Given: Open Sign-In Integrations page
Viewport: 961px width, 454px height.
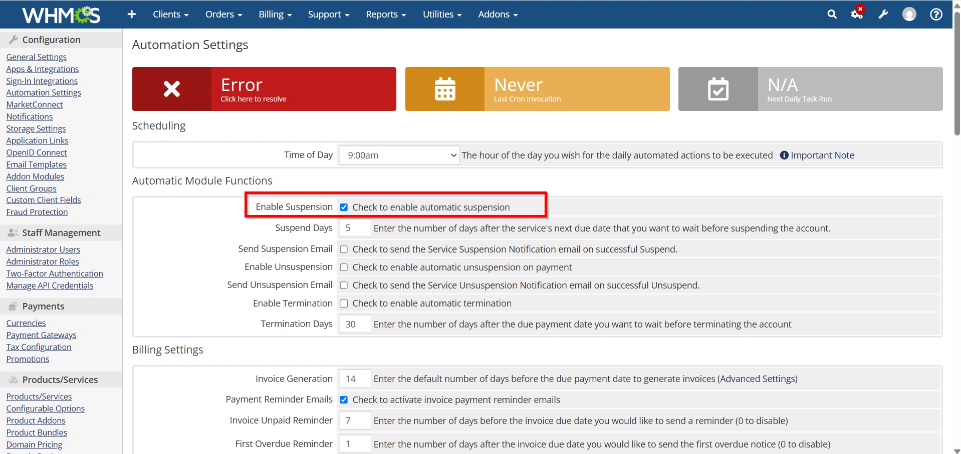Looking at the screenshot, I should [x=42, y=81].
